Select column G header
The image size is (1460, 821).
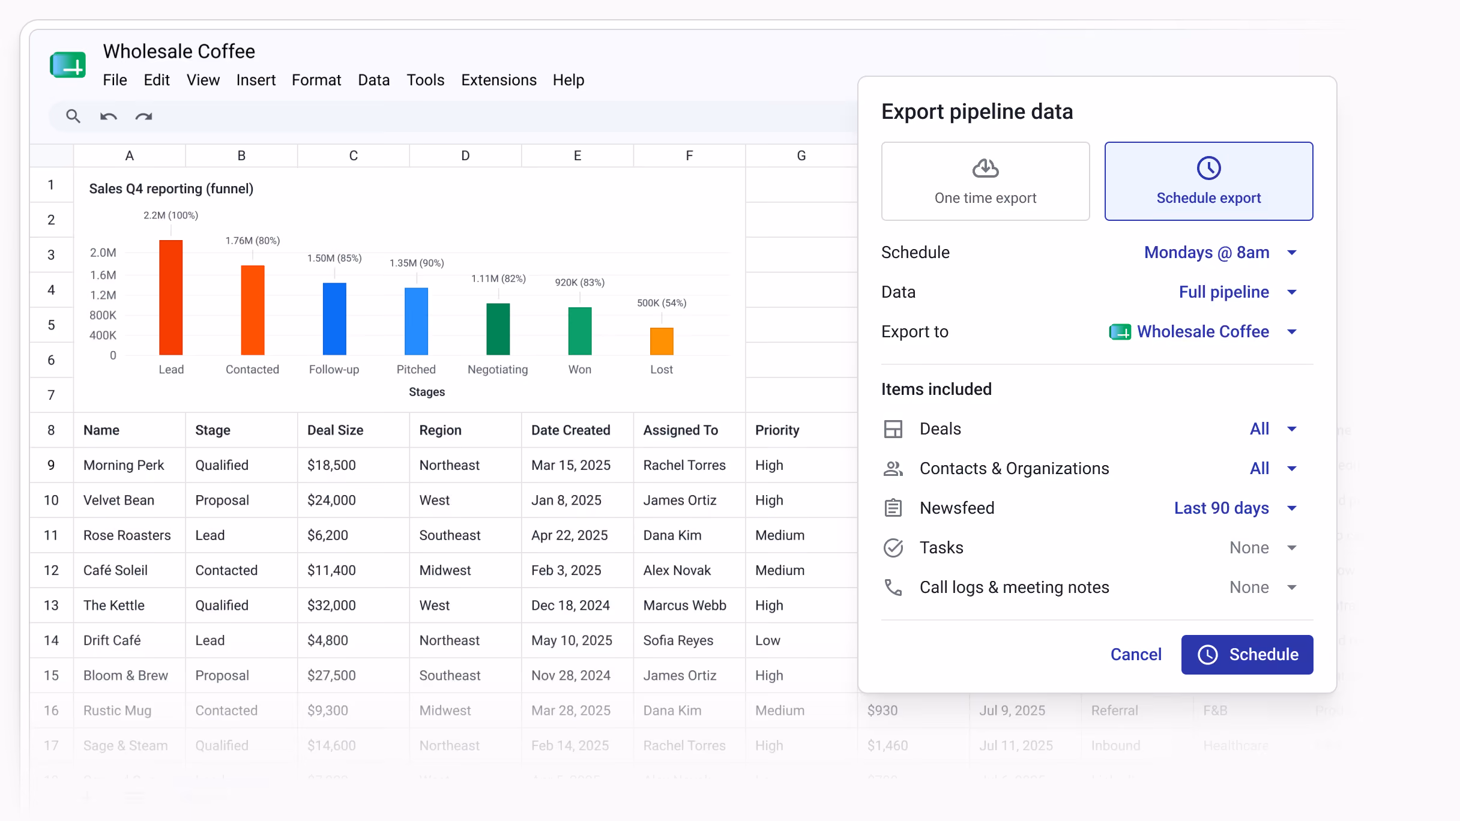[801, 155]
